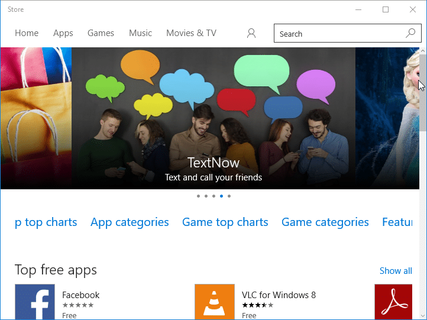Click the Free label under Facebook

point(69,315)
